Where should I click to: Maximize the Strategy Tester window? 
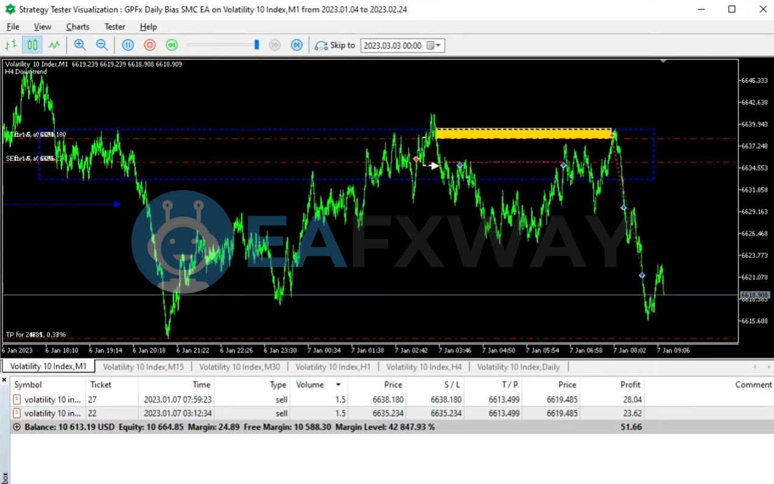(x=732, y=9)
